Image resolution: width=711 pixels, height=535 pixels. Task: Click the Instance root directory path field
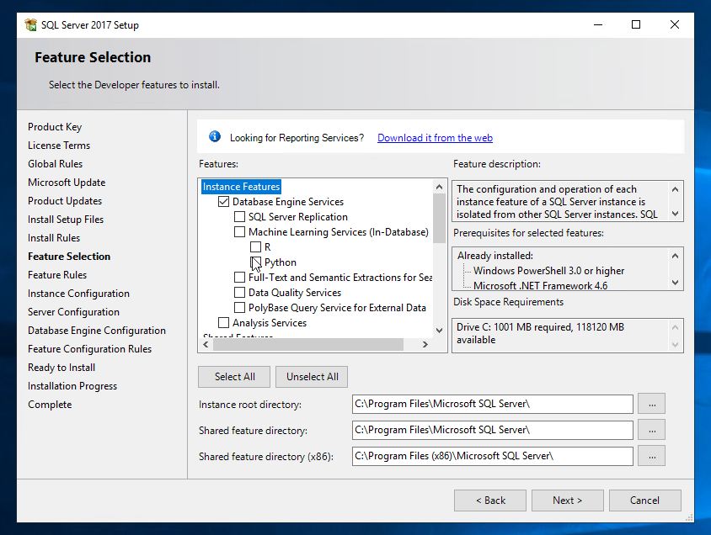pos(493,404)
